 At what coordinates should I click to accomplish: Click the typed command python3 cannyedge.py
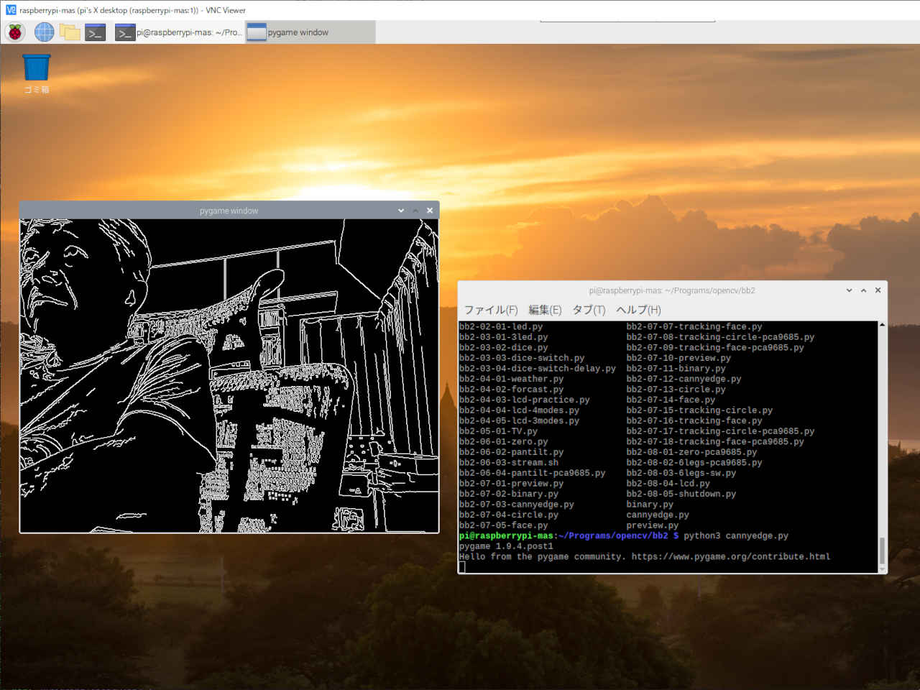click(736, 535)
